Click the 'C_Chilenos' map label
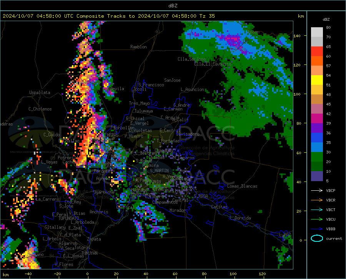Screen dimensions: 346x279 tap(40, 109)
